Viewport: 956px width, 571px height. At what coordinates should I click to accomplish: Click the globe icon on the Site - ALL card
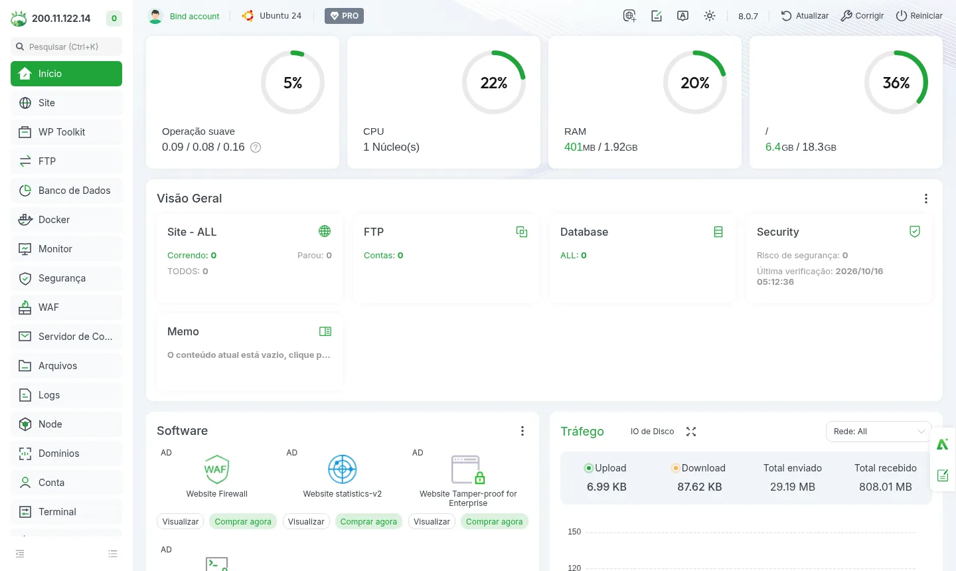point(325,231)
